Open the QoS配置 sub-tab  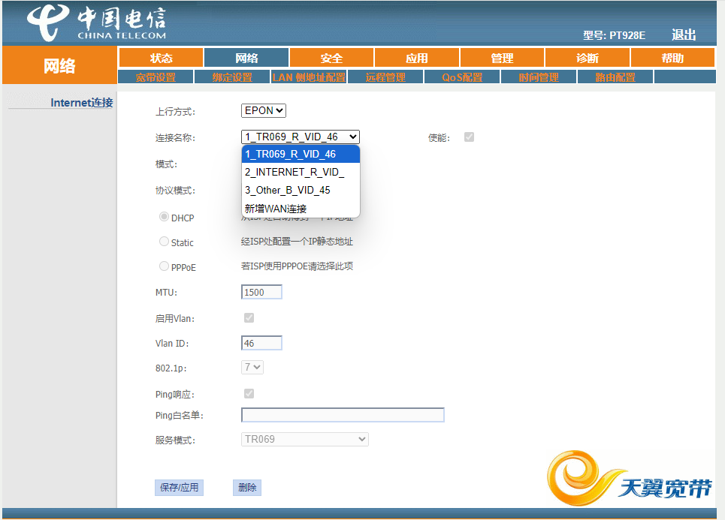click(461, 76)
